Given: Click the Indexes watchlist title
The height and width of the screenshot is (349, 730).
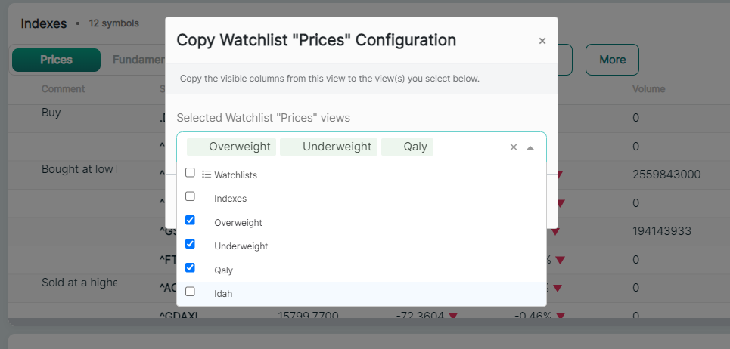Looking at the screenshot, I should (x=44, y=23).
